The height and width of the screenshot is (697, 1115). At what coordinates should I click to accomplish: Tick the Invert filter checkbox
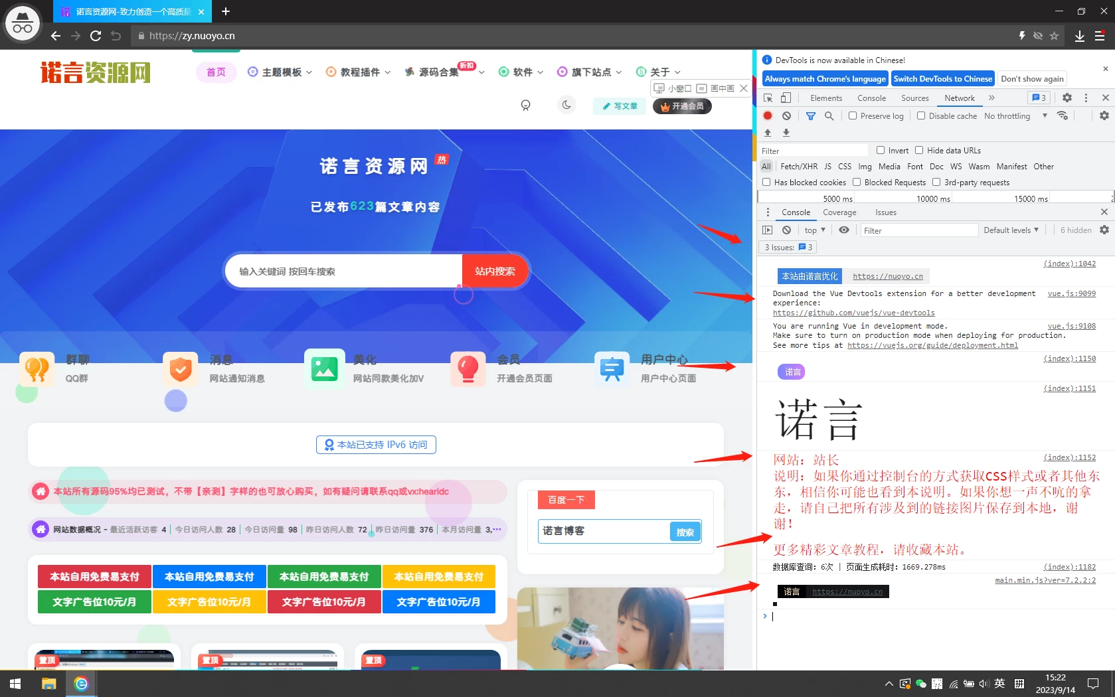coord(881,150)
